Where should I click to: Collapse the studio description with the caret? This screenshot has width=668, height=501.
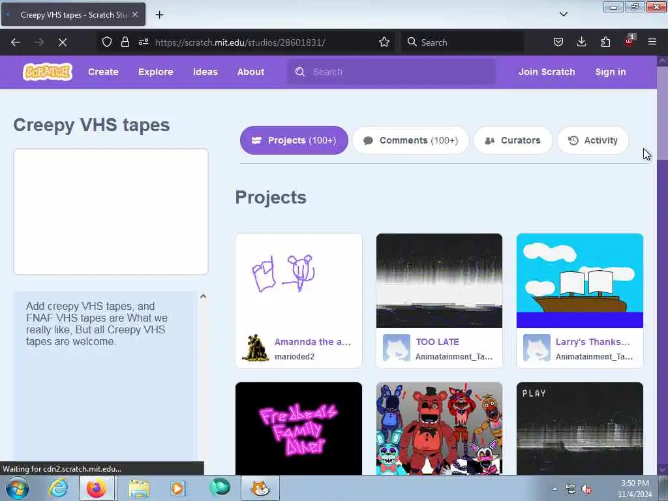pyautogui.click(x=204, y=296)
